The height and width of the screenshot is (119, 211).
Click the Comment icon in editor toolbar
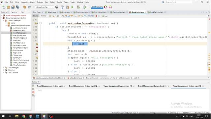103,16
